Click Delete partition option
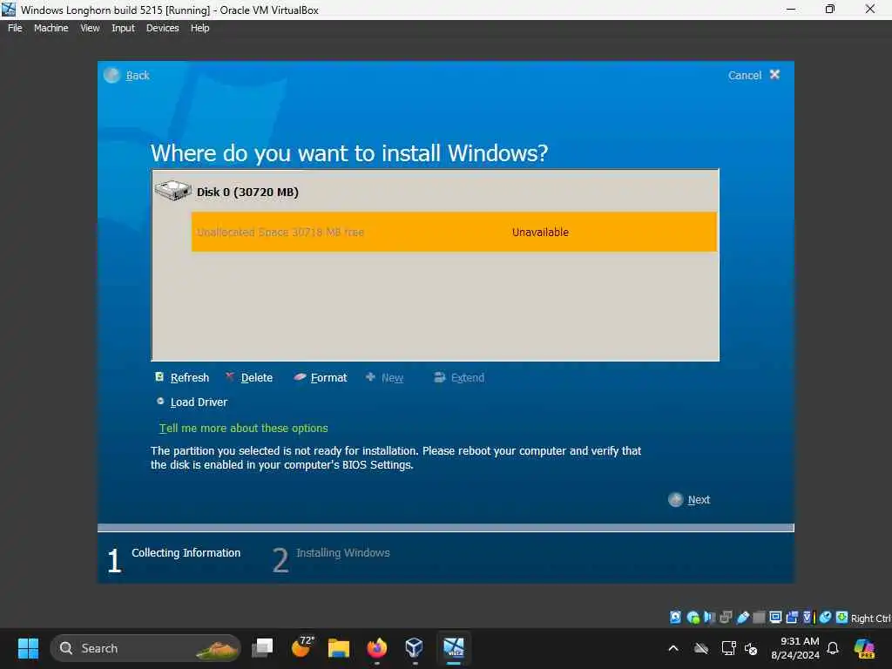The width and height of the screenshot is (892, 669). [x=249, y=378]
